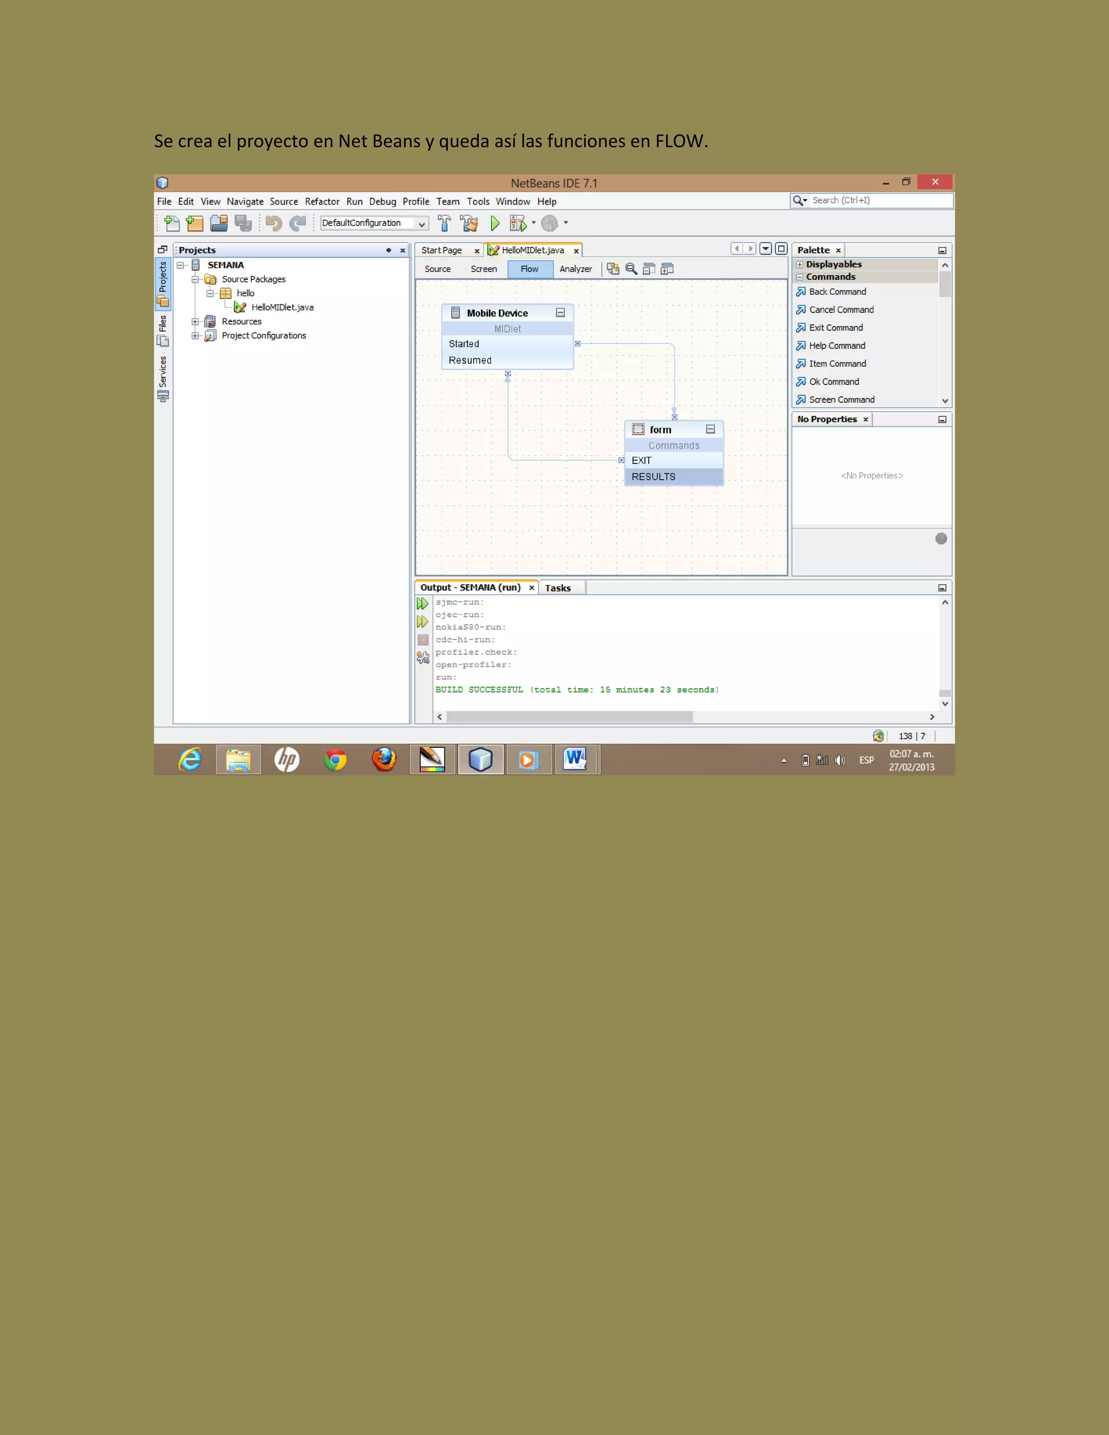Click the New File toolbar icon
The image size is (1109, 1435).
tap(172, 224)
